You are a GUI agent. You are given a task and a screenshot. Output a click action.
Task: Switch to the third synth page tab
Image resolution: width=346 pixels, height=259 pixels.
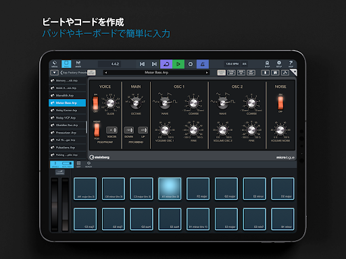[x=241, y=73]
